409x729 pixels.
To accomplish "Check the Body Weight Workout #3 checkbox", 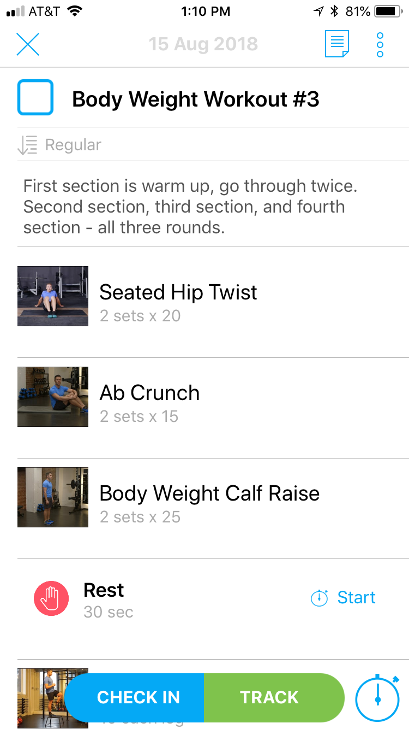I will [x=35, y=98].
